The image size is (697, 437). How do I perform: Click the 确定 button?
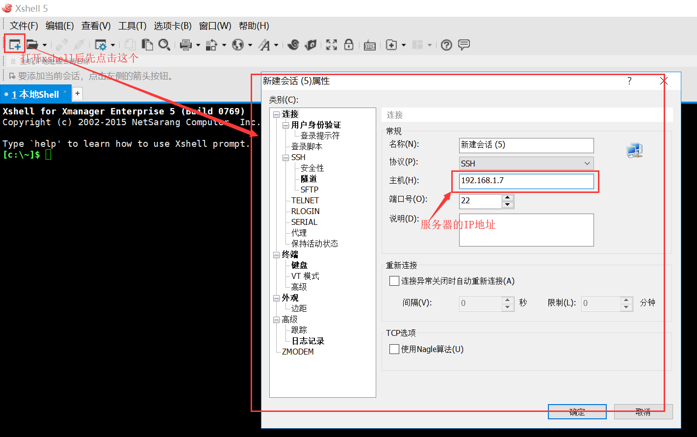pyautogui.click(x=577, y=412)
